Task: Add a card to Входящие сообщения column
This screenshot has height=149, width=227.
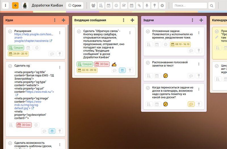Action: click(132, 20)
